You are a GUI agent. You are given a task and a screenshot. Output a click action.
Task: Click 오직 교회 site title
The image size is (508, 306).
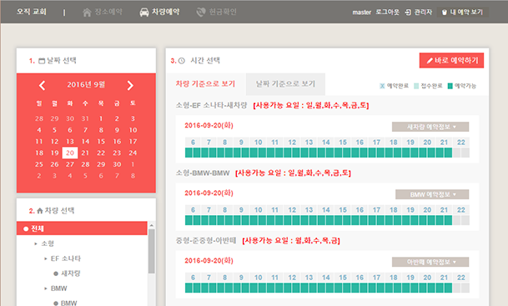click(x=32, y=12)
